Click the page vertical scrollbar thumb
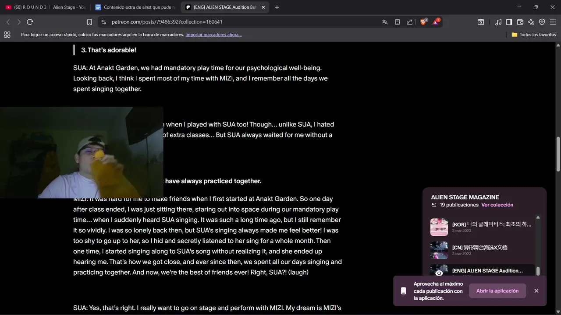Screen dimensions: 561x315 pos(558,154)
